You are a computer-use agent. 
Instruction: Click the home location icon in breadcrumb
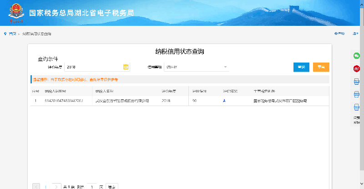tap(5, 34)
